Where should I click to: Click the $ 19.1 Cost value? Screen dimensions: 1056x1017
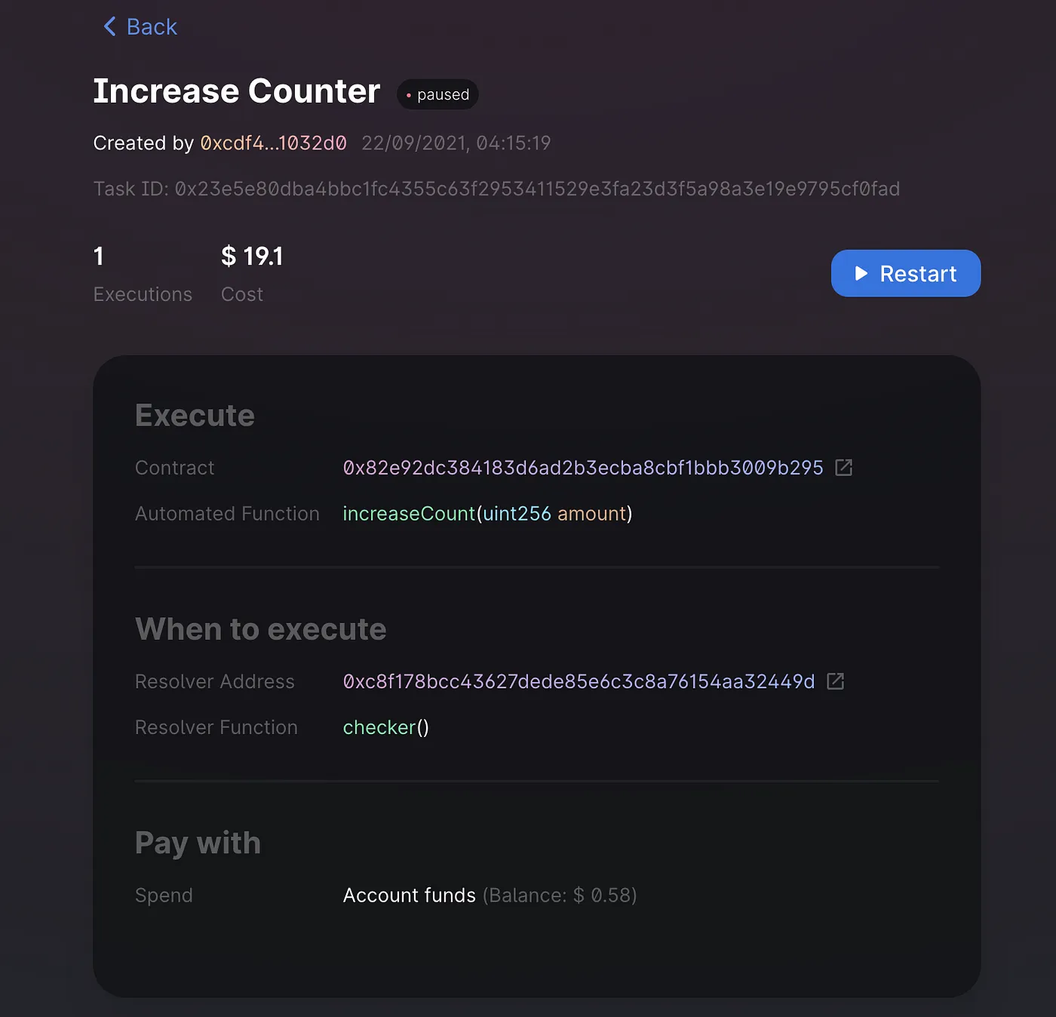point(252,257)
